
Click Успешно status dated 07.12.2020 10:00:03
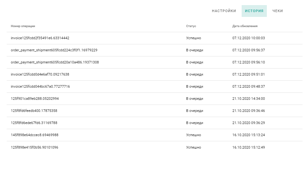[x=194, y=38]
